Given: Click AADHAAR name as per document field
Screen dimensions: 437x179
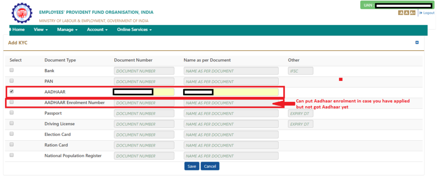Looking at the screenshot, I should click(231, 92).
